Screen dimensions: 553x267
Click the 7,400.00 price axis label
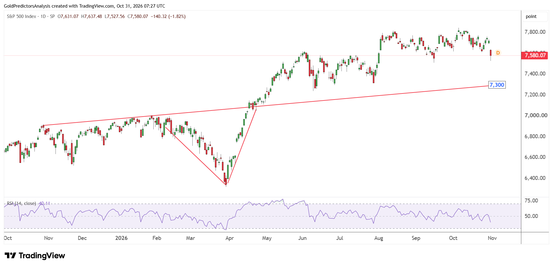tap(535, 74)
